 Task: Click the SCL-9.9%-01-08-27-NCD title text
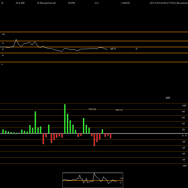coord(162,3)
